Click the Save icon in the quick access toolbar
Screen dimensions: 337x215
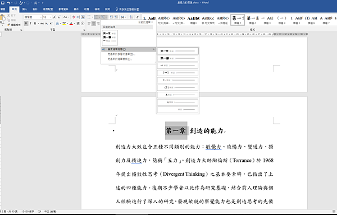tap(3, 3)
